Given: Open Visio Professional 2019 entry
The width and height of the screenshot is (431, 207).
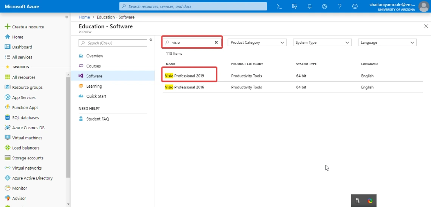Looking at the screenshot, I should pyautogui.click(x=184, y=76).
